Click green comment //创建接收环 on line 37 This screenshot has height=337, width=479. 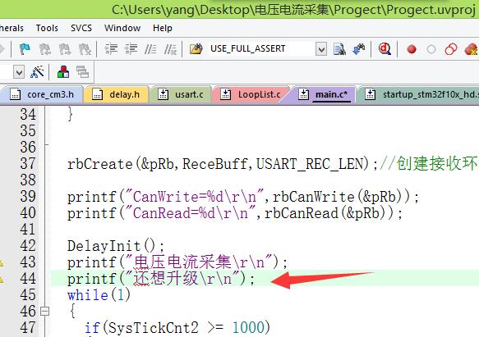429,163
